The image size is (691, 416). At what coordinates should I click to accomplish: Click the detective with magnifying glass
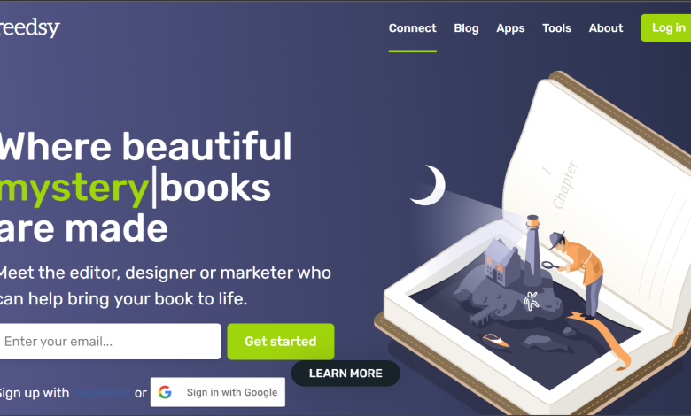pos(575,273)
